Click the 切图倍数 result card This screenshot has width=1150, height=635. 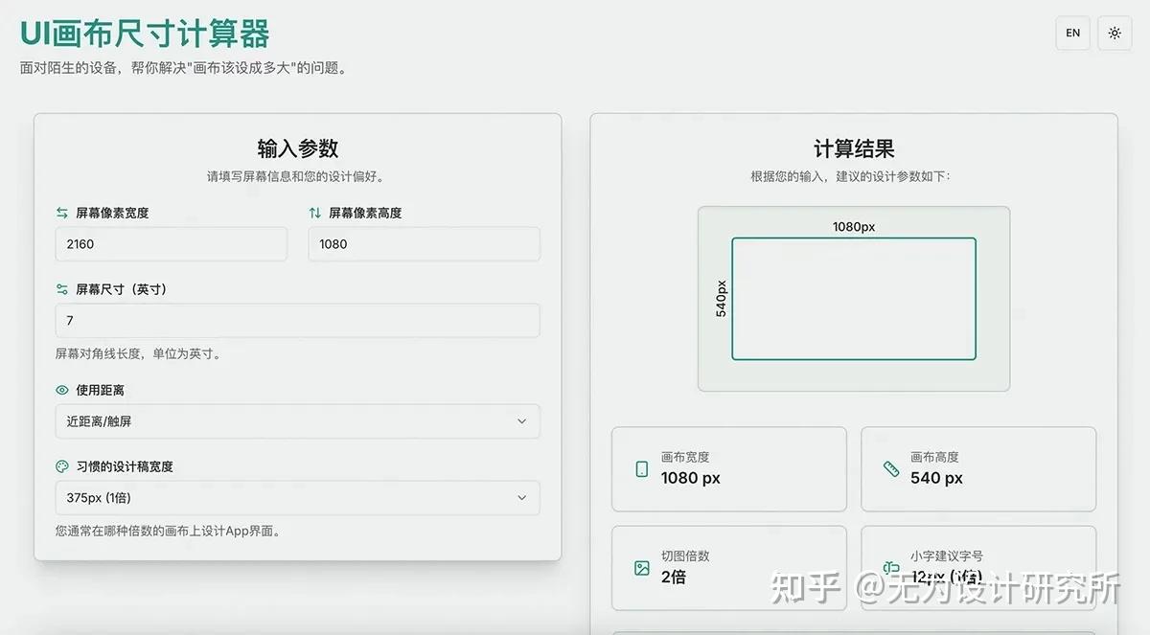tap(729, 567)
